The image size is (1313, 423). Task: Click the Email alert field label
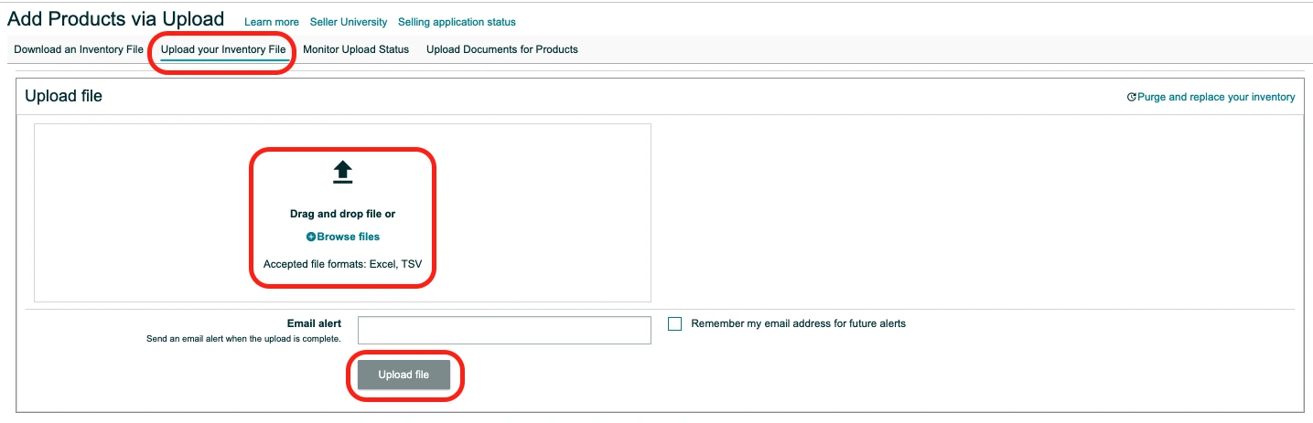tap(314, 323)
